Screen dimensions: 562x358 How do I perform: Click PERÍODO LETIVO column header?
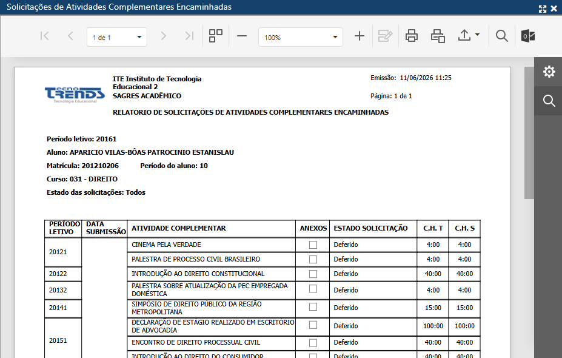tap(64, 228)
